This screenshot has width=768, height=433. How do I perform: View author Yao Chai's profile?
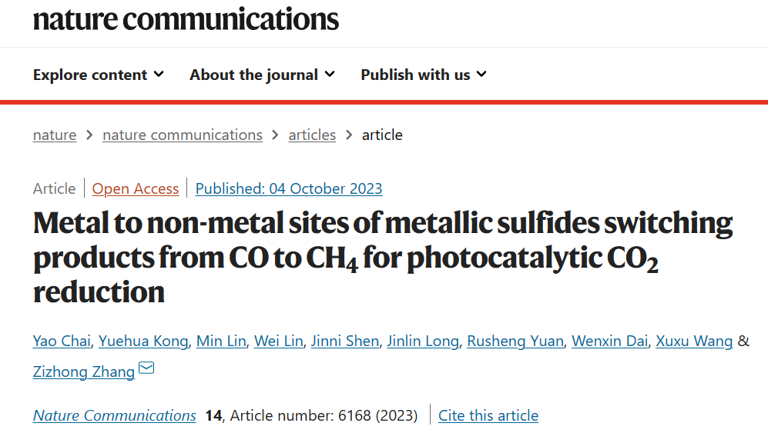62,341
